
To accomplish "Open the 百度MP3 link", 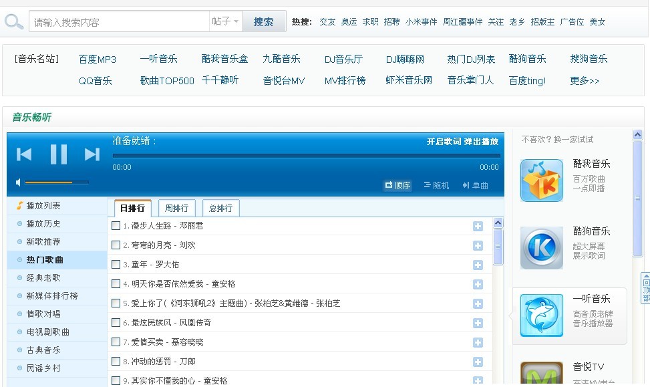I will 98,59.
